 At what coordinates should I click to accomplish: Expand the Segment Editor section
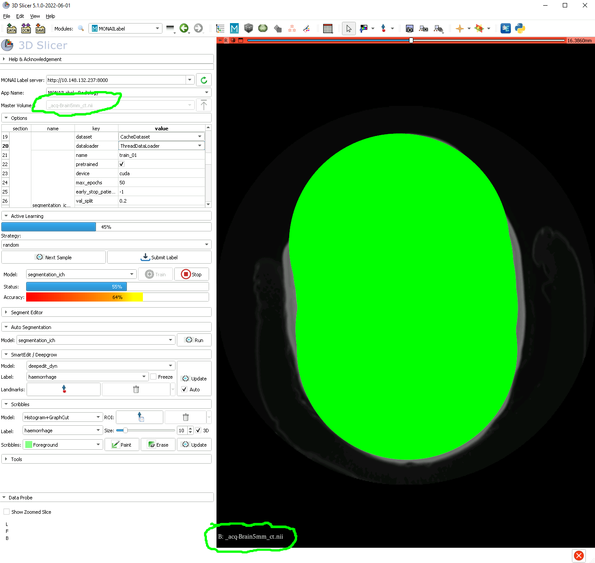click(x=6, y=312)
